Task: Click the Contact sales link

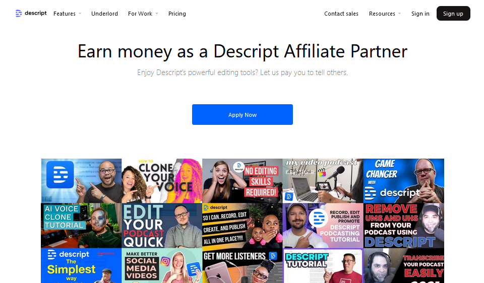Action: pos(341,14)
